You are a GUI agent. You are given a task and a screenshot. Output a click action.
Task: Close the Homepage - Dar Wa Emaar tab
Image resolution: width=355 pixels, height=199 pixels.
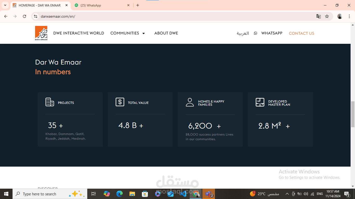coord(66,5)
